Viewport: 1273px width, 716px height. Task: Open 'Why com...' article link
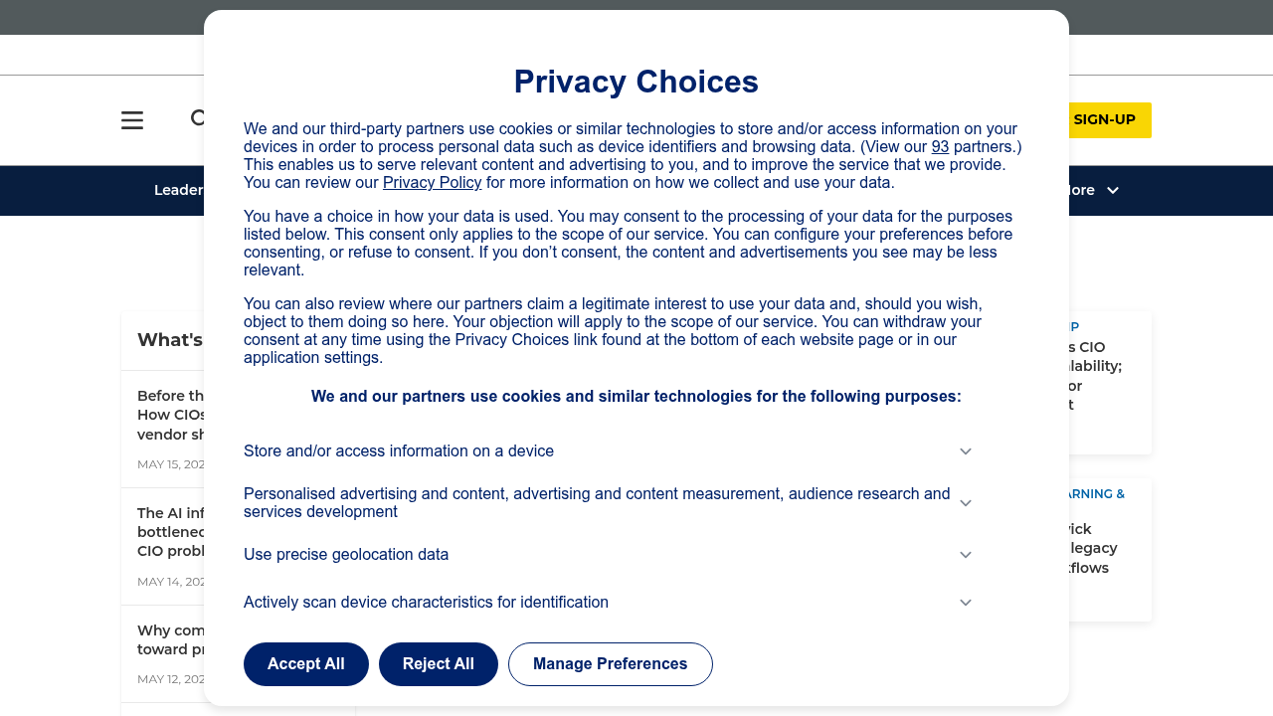coord(171,639)
